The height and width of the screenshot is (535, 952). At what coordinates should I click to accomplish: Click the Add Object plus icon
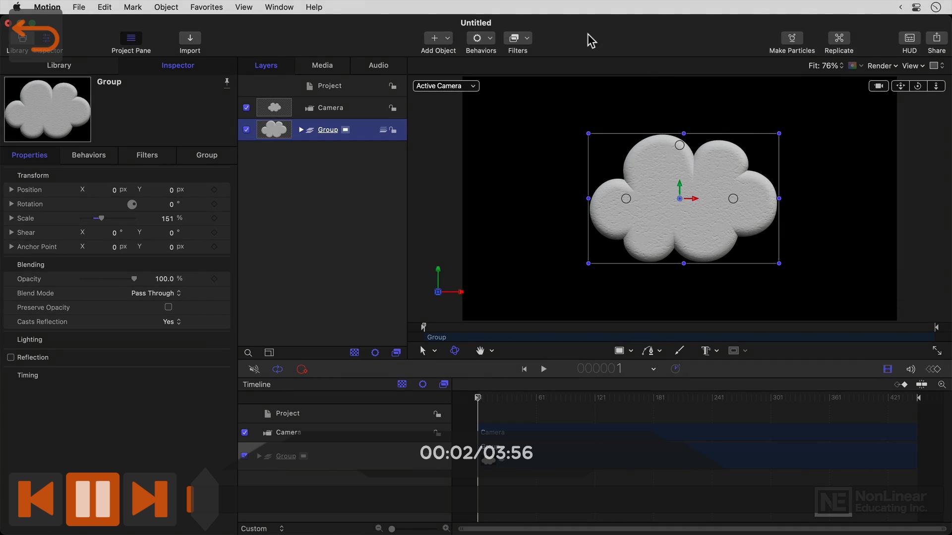click(x=434, y=38)
